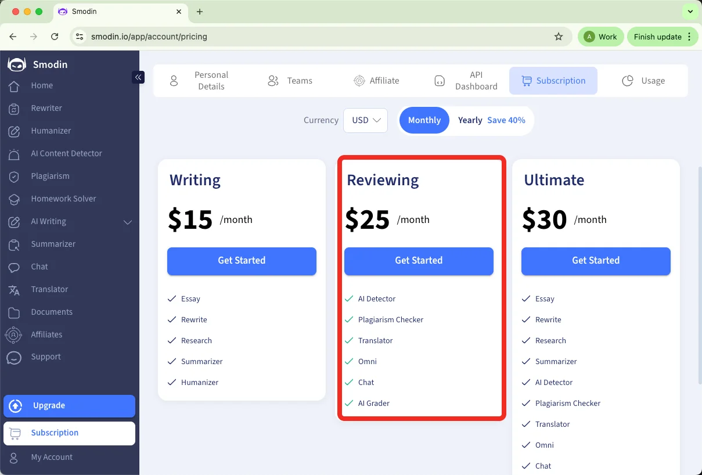Open the Chat bubble icon
Image resolution: width=702 pixels, height=475 pixels.
[14, 267]
